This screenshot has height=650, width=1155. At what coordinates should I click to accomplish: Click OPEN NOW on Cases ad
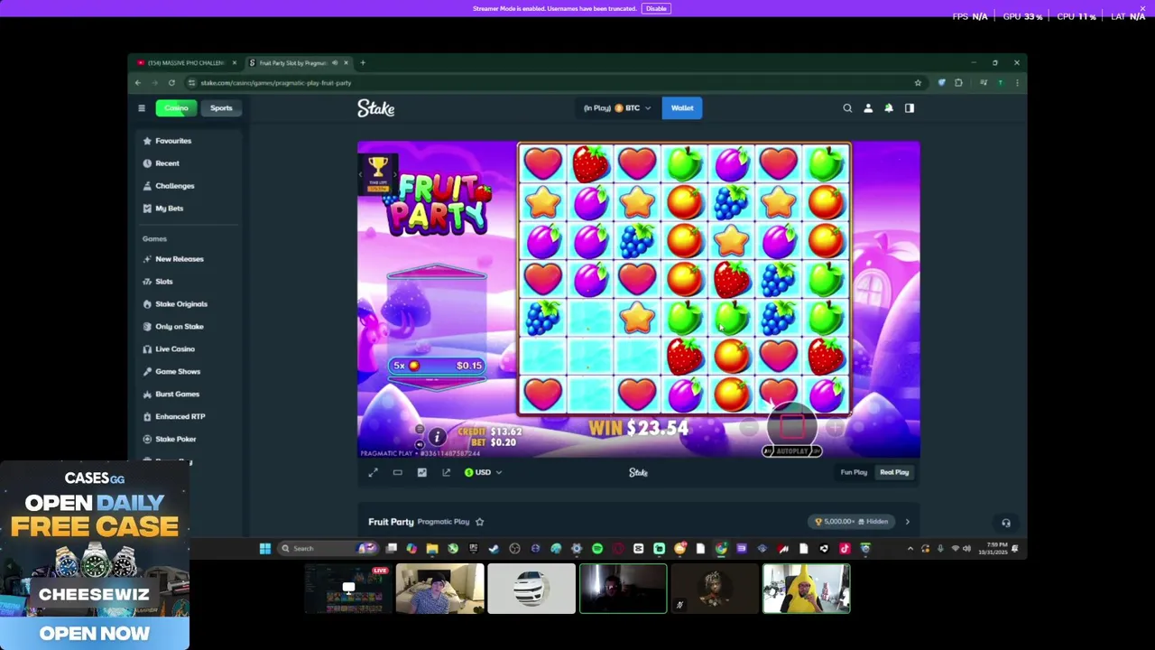pos(95,634)
